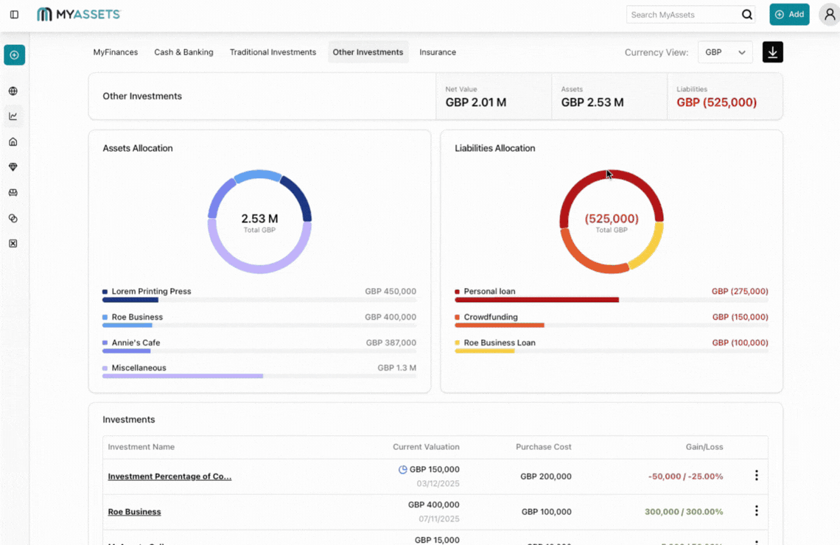Click the green Add button
The height and width of the screenshot is (545, 840).
[x=789, y=14]
